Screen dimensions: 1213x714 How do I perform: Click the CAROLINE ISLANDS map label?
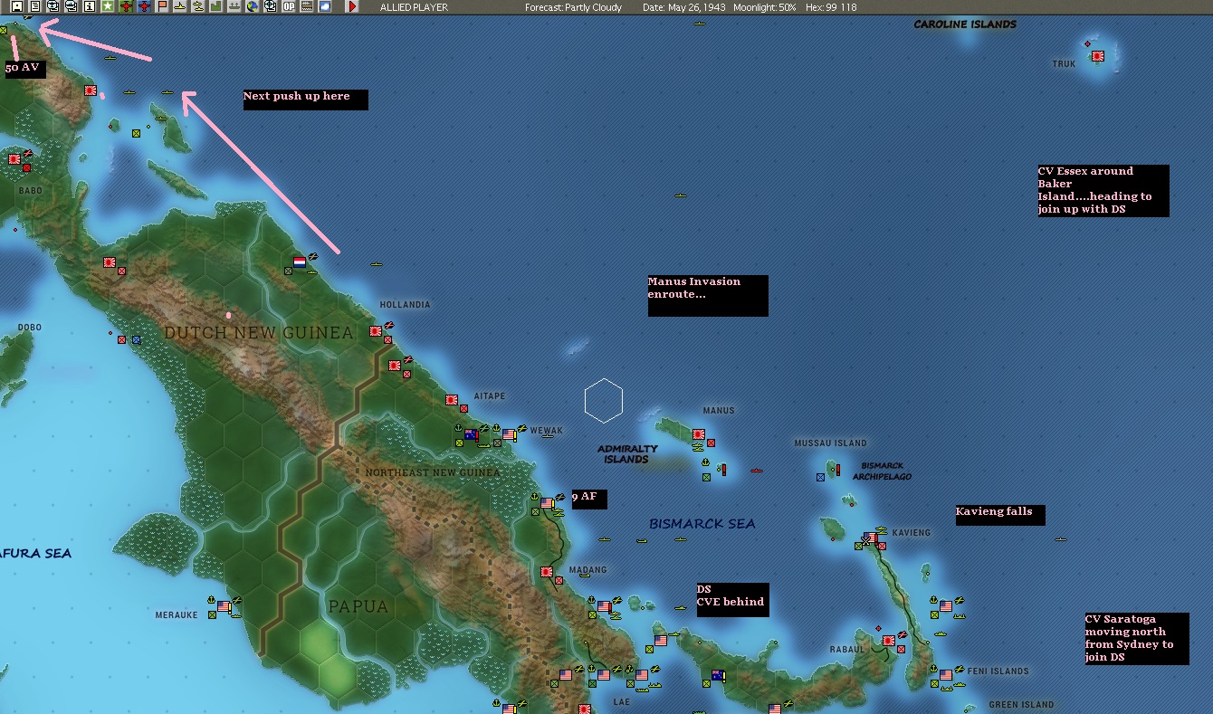(965, 24)
